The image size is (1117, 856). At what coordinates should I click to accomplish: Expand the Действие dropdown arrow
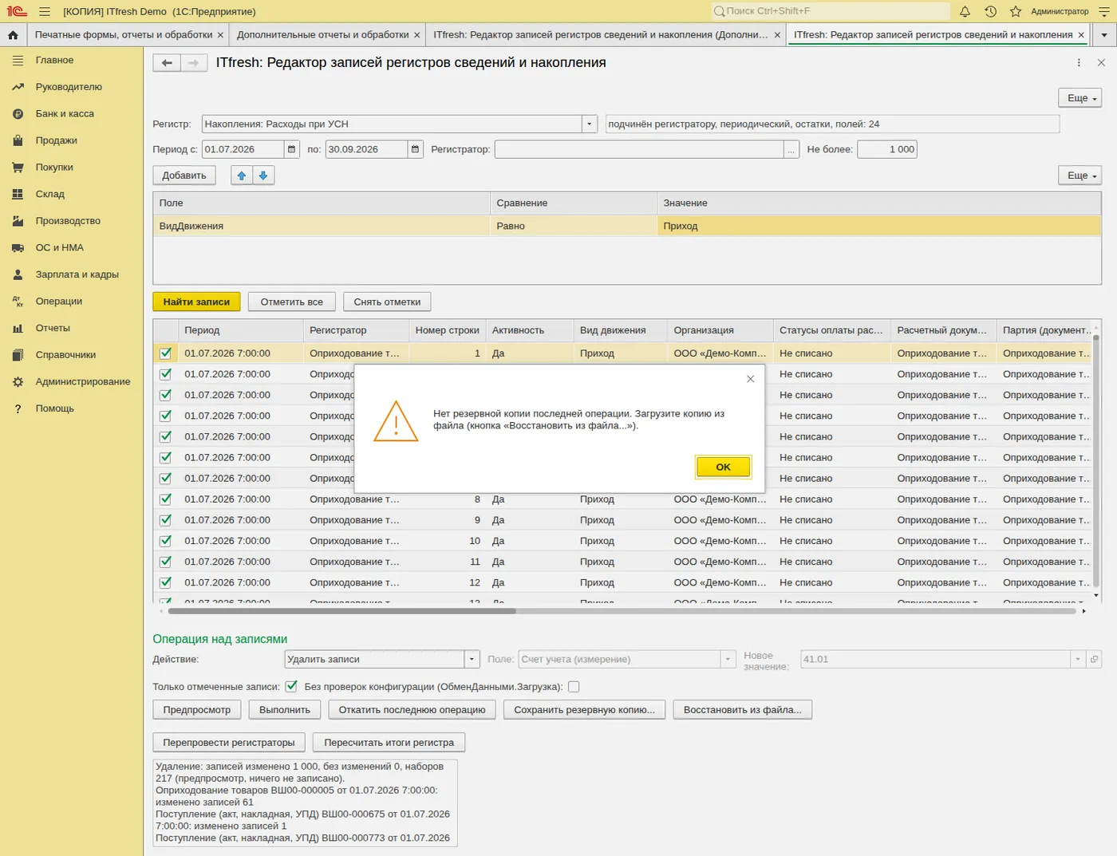pyautogui.click(x=472, y=659)
